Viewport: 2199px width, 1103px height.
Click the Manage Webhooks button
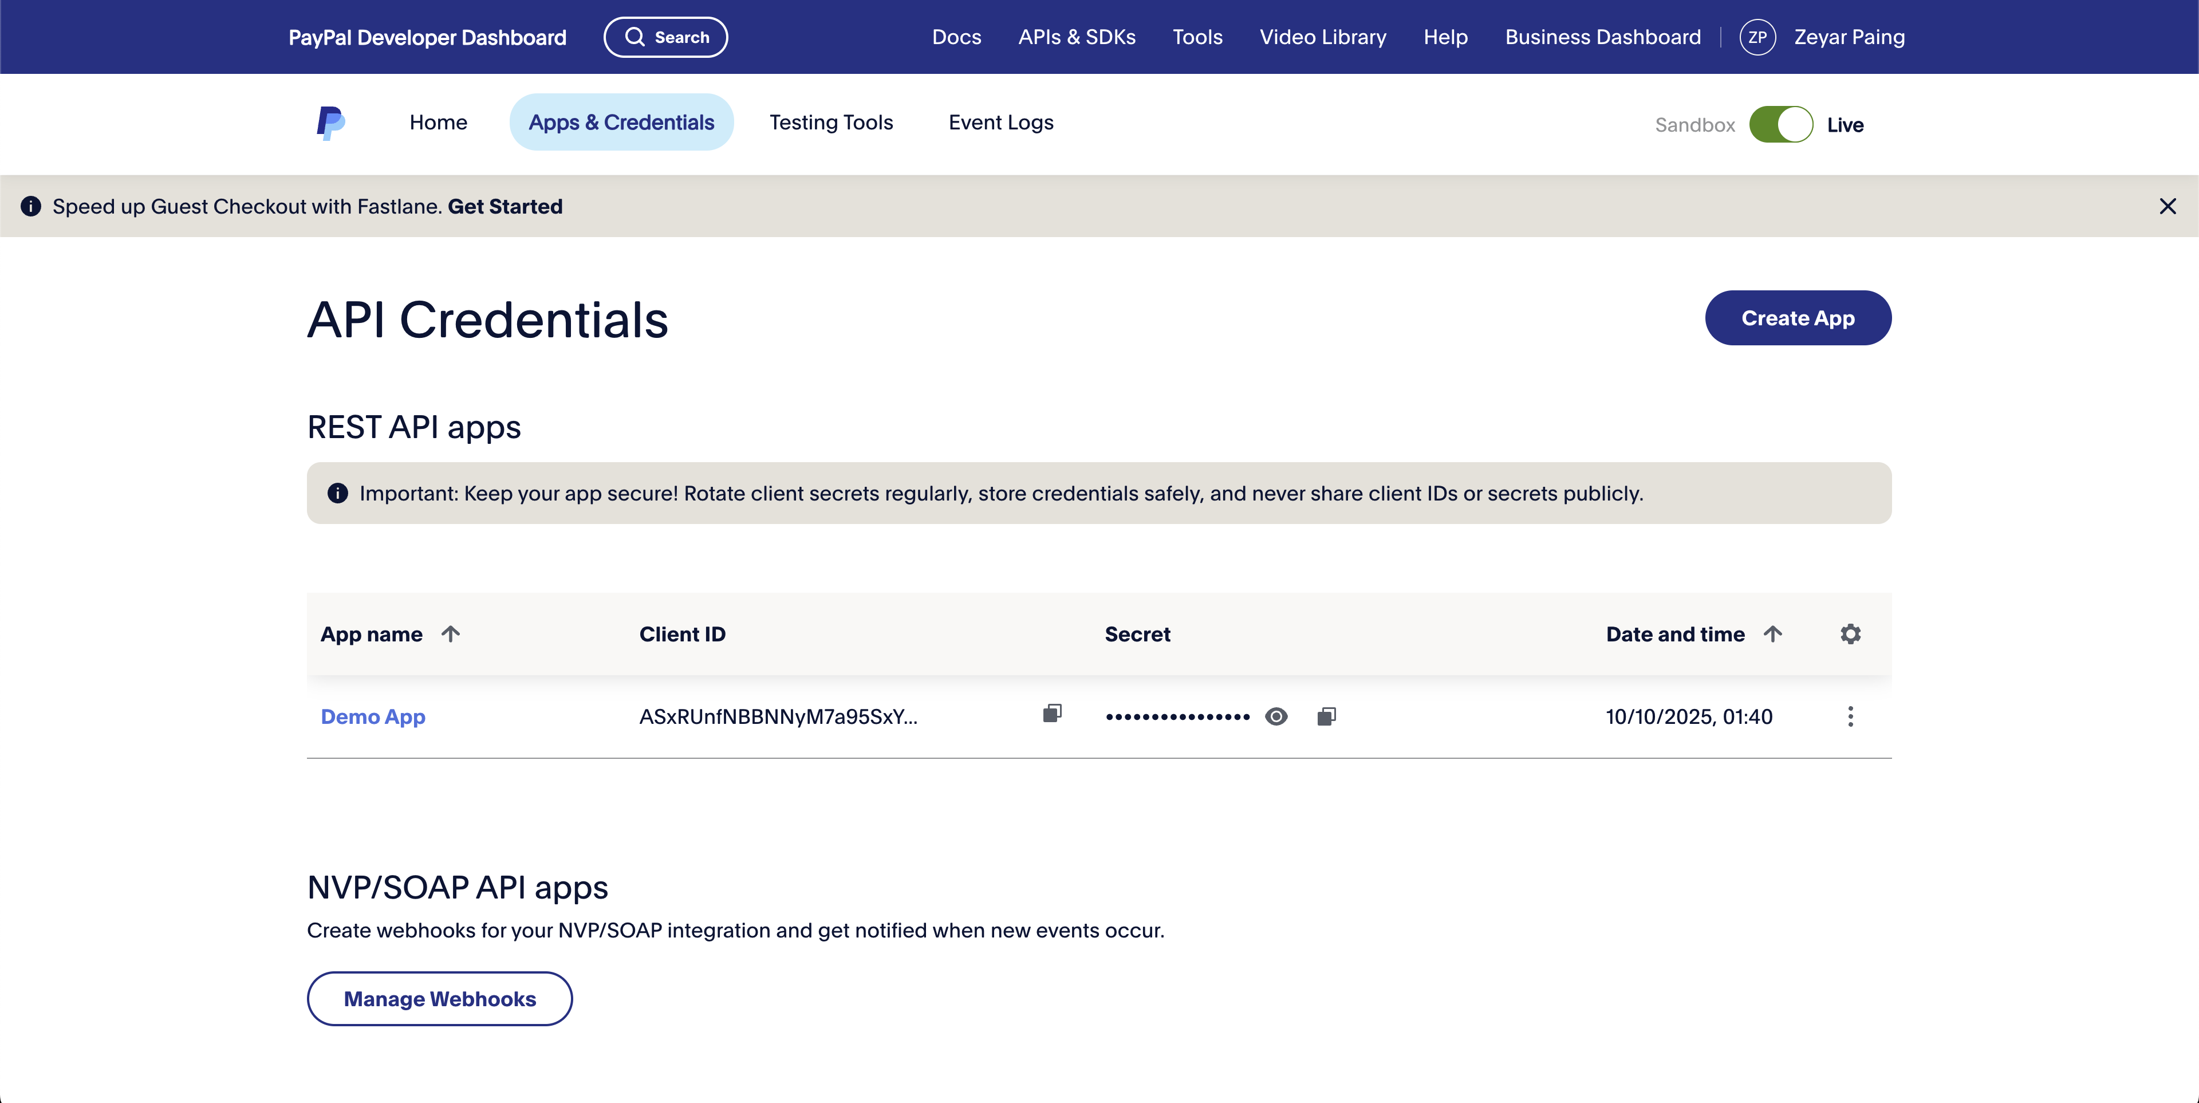point(440,999)
